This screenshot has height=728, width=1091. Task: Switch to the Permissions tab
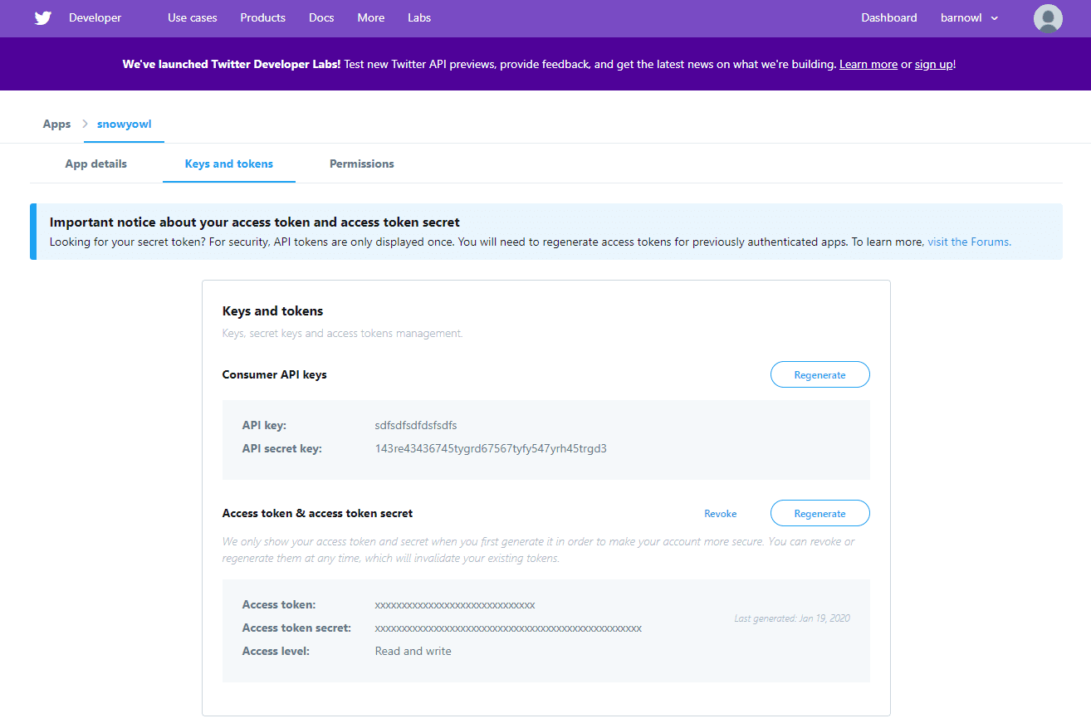[x=361, y=164]
